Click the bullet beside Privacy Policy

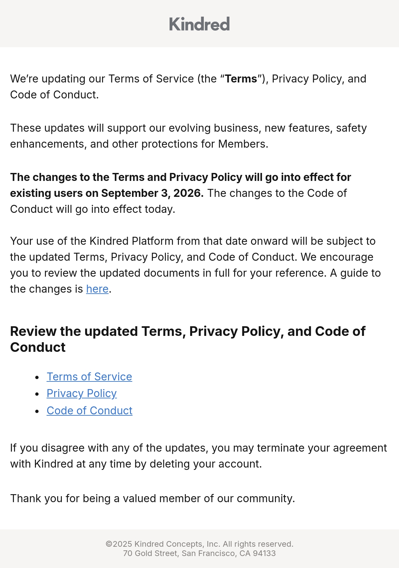(x=37, y=394)
